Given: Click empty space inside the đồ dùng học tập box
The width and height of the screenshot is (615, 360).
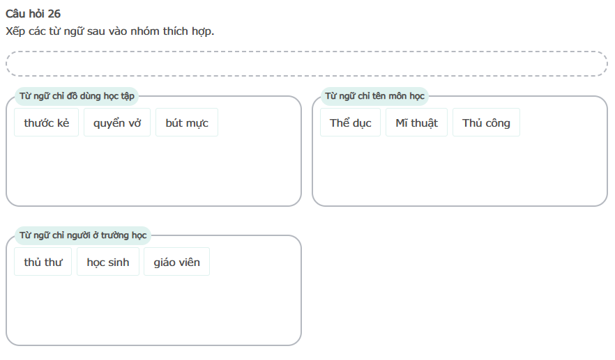Looking at the screenshot, I should (x=153, y=173).
